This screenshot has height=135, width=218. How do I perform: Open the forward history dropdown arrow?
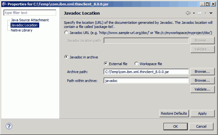pos(205,13)
